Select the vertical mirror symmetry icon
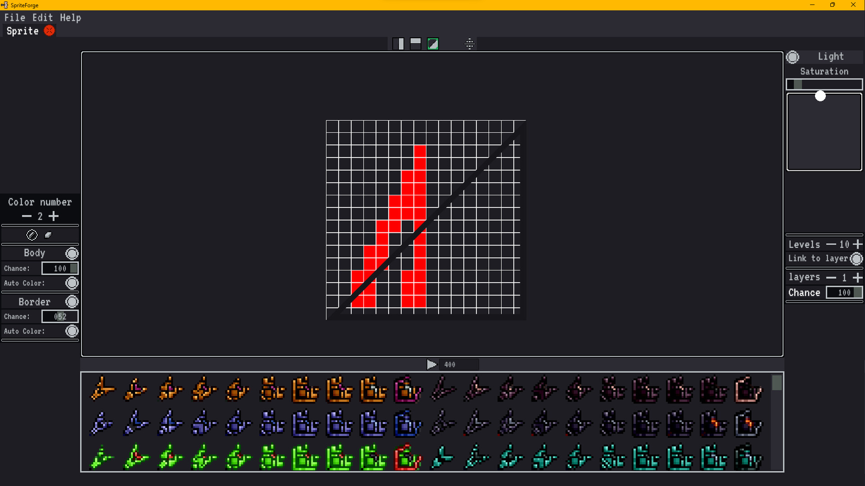 tap(399, 43)
